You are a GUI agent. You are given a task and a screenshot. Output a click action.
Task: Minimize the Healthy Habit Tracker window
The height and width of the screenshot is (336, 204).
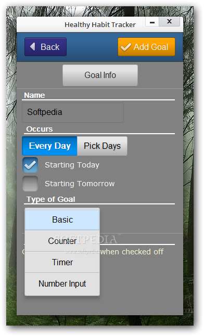152,22
